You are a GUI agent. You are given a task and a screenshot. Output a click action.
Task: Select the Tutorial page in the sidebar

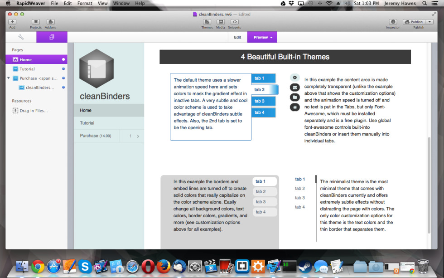pos(36,69)
